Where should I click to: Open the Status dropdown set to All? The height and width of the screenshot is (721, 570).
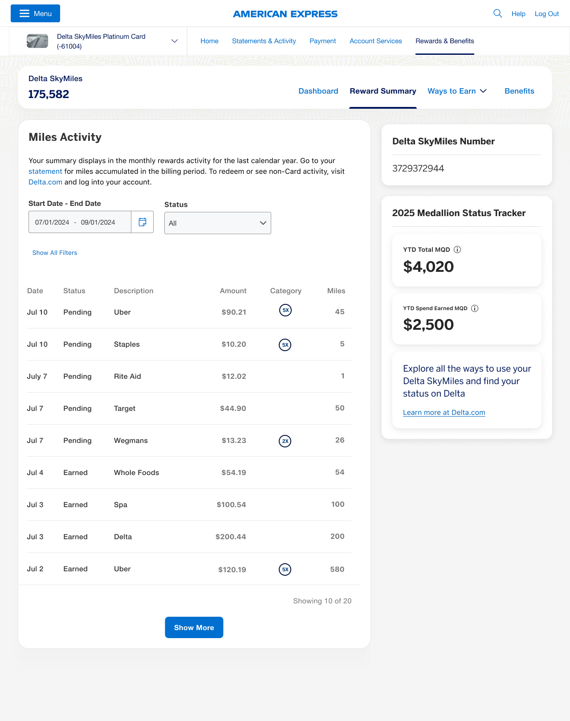pyautogui.click(x=218, y=223)
